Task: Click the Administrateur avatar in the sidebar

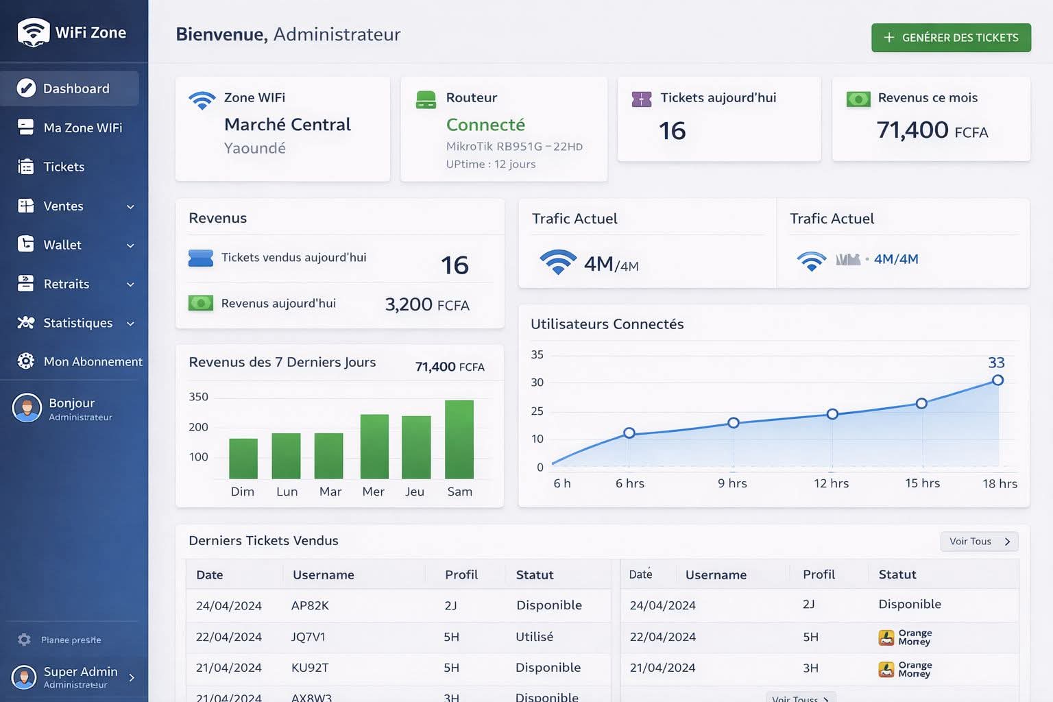Action: [26, 408]
